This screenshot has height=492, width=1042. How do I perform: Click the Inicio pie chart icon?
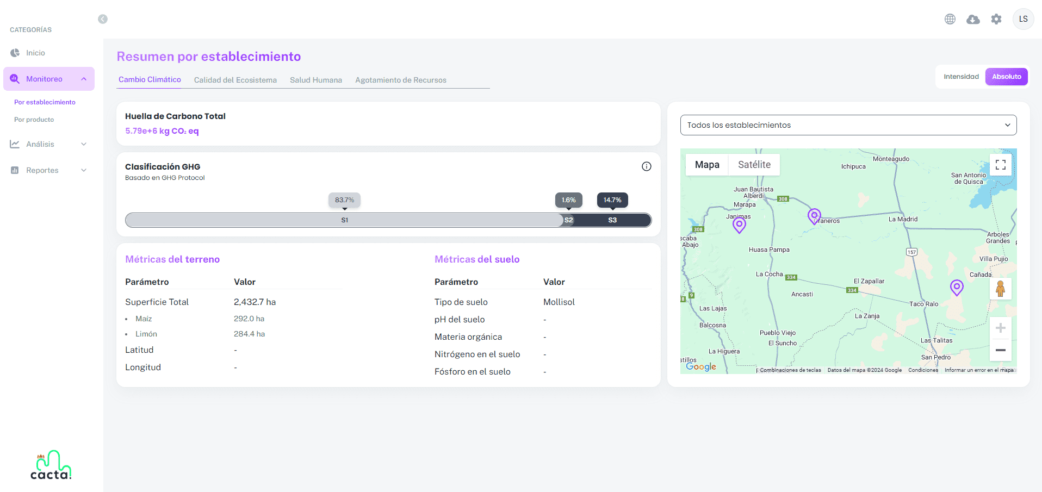15,53
